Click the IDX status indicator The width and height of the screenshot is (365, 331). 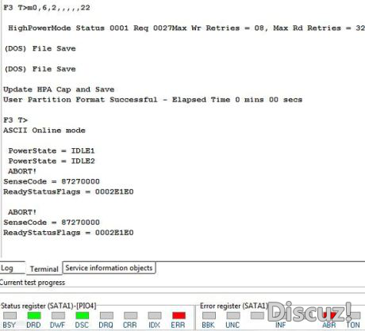pos(155,315)
